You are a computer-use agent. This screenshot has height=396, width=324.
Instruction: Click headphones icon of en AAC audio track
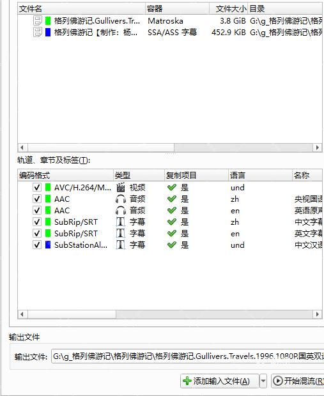(x=121, y=210)
